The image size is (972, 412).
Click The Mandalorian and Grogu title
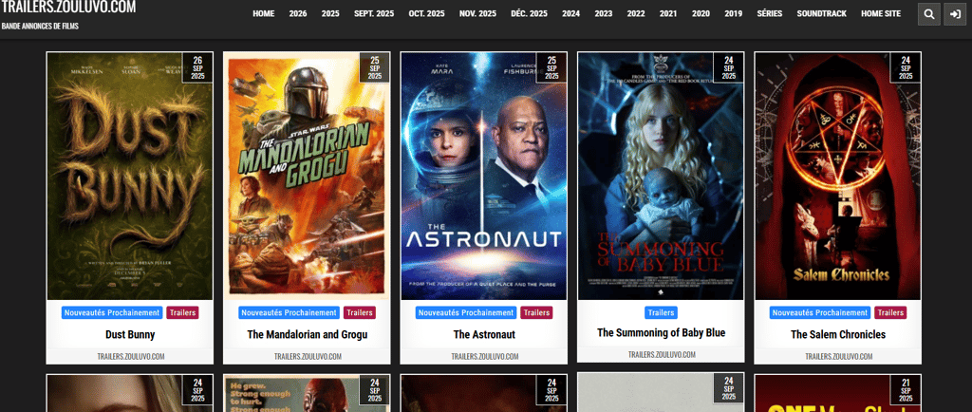[307, 334]
